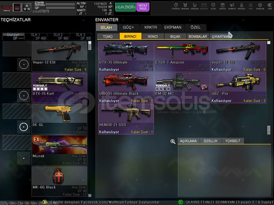Viewport: 274px width, 205px height.
Task: Click the green shield icon in status bar
Action: [x=181, y=202]
